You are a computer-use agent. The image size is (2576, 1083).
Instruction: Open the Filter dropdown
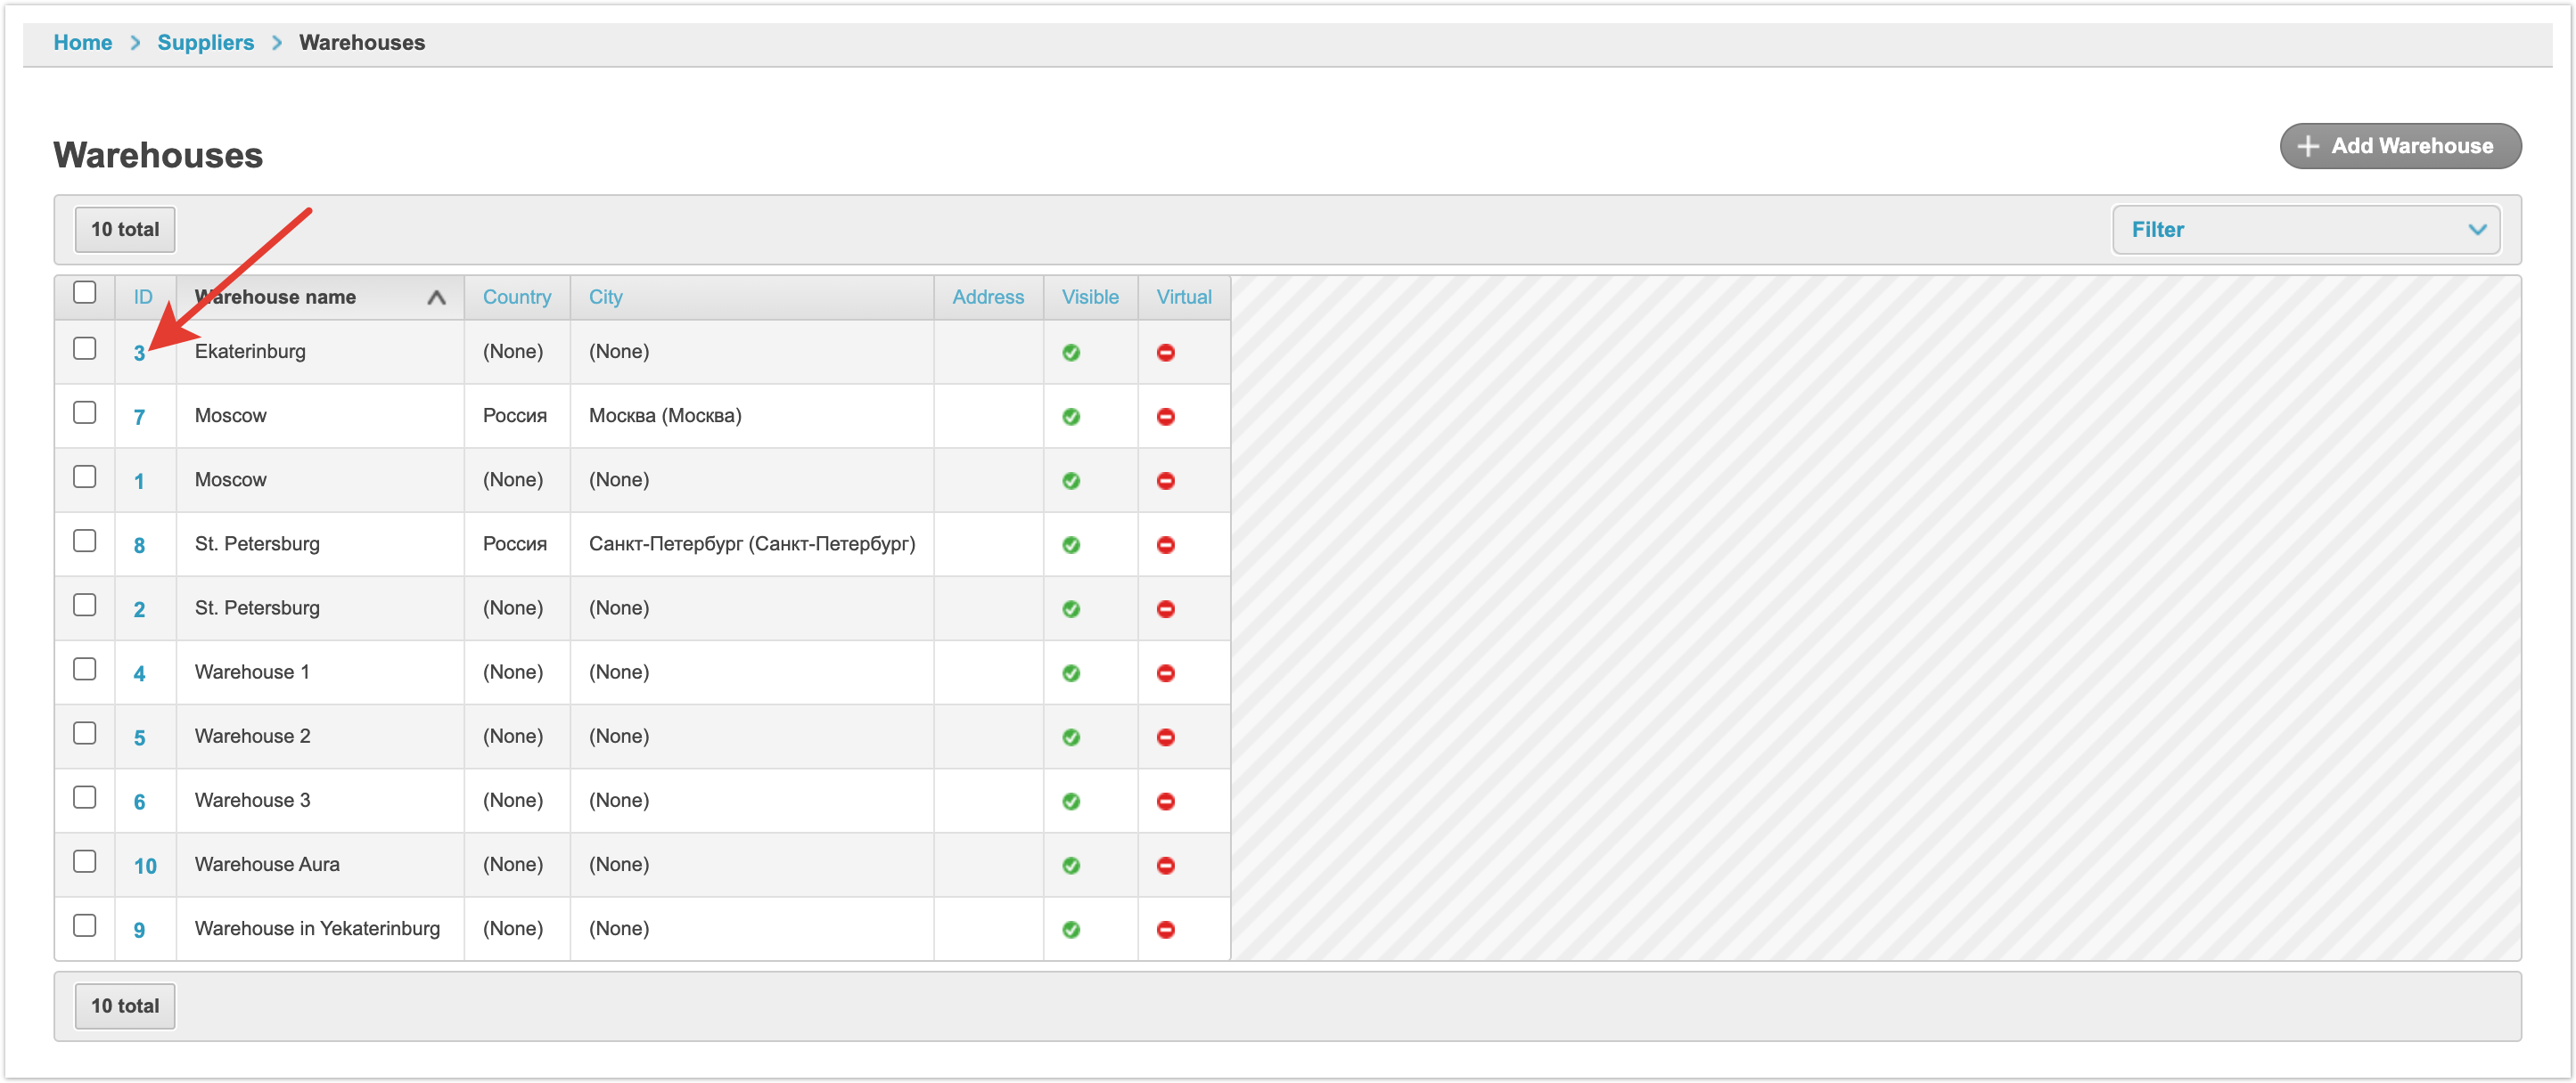(x=2305, y=230)
